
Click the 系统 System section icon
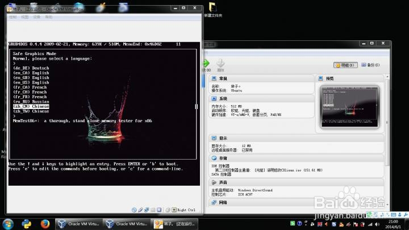(214, 98)
